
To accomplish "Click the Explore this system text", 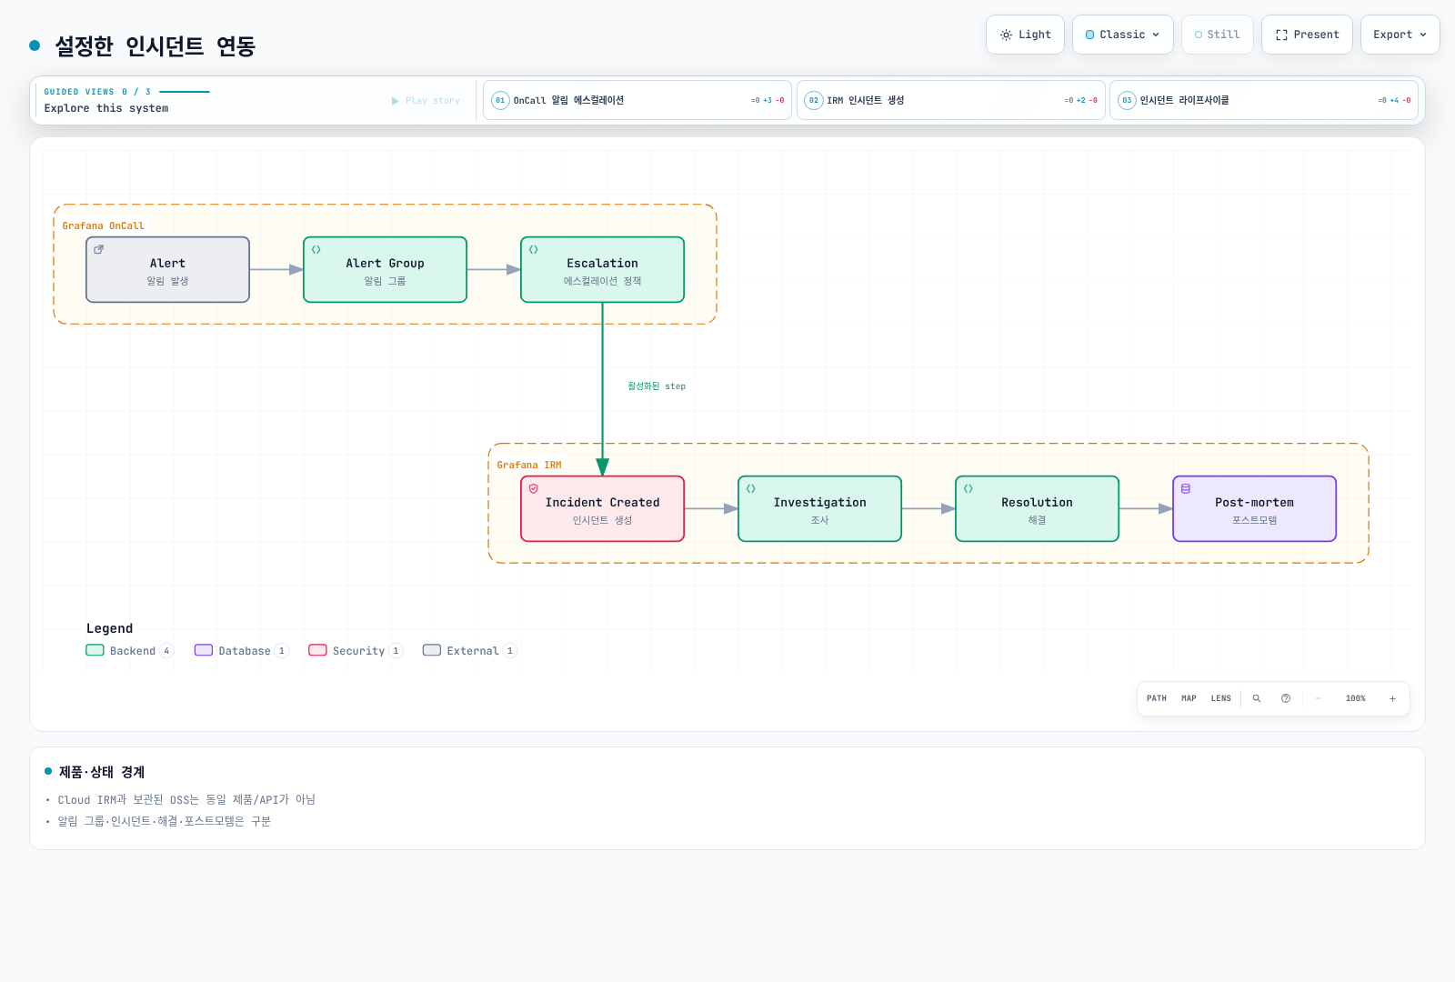I will [106, 108].
